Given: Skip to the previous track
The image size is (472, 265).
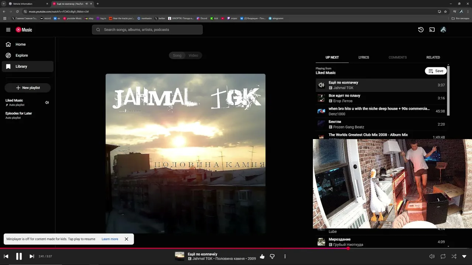Looking at the screenshot, I should 6,257.
